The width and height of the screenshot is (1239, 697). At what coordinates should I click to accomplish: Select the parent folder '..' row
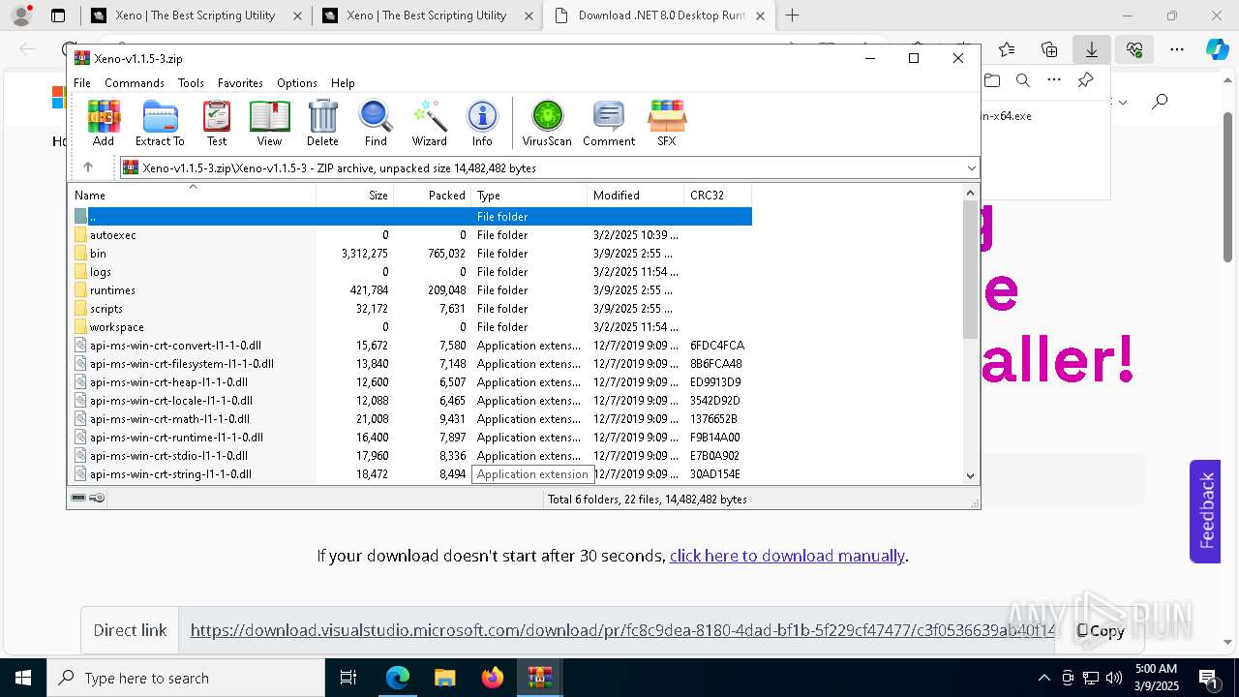tap(412, 217)
